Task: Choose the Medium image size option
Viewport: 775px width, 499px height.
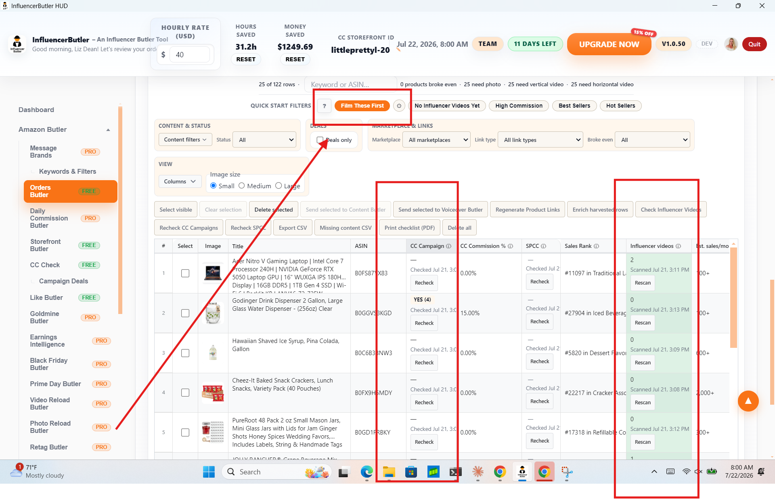Action: (x=242, y=186)
